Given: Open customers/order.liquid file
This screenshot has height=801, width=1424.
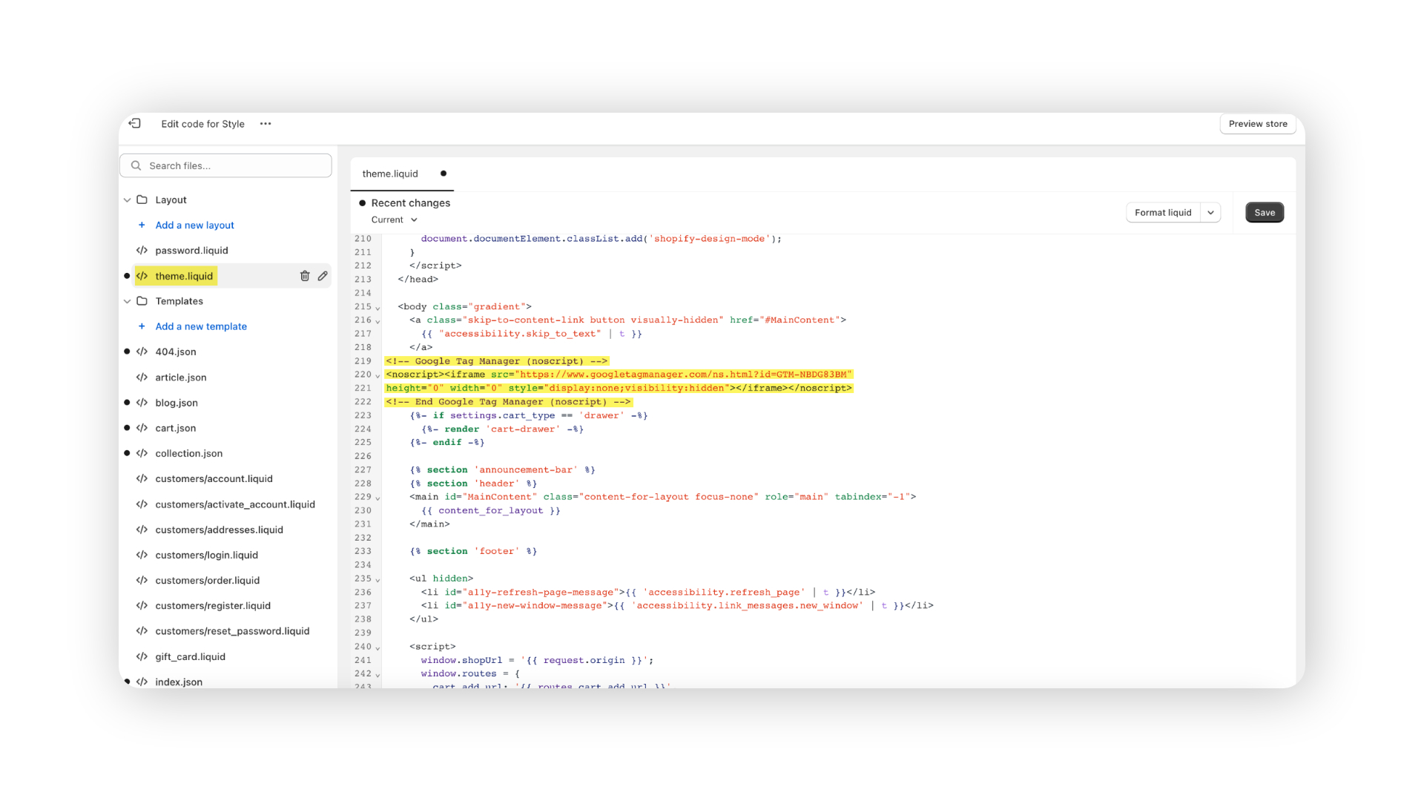Looking at the screenshot, I should tap(208, 581).
